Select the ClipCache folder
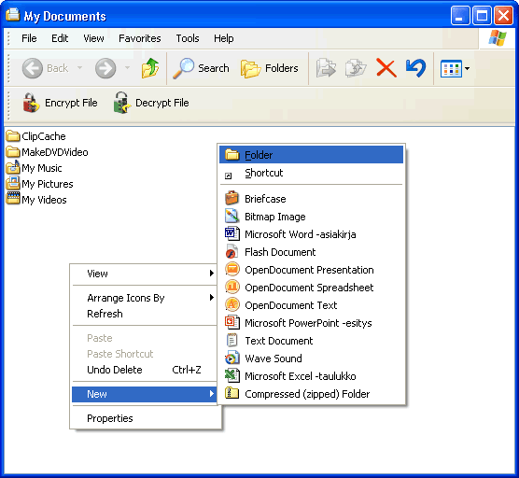Image resolution: width=519 pixels, height=478 pixels. click(x=35, y=136)
